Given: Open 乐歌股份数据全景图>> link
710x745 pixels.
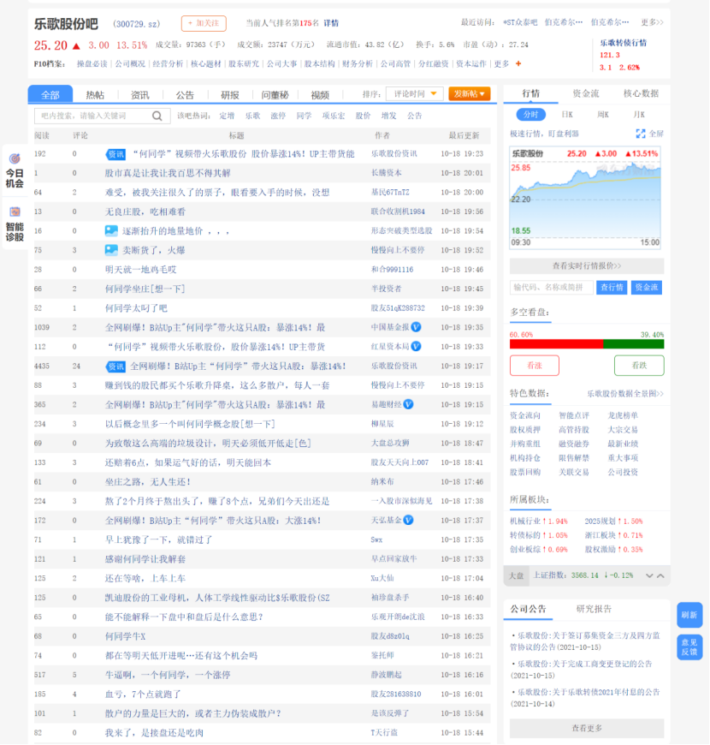Looking at the screenshot, I should (x=625, y=393).
